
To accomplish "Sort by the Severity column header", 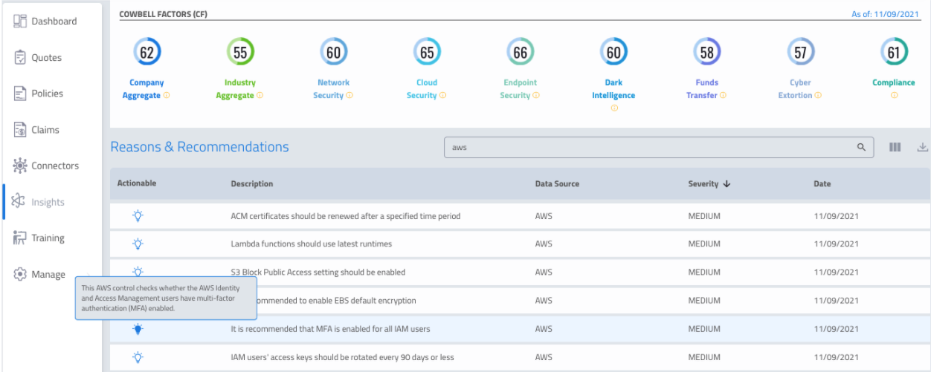I will (709, 183).
